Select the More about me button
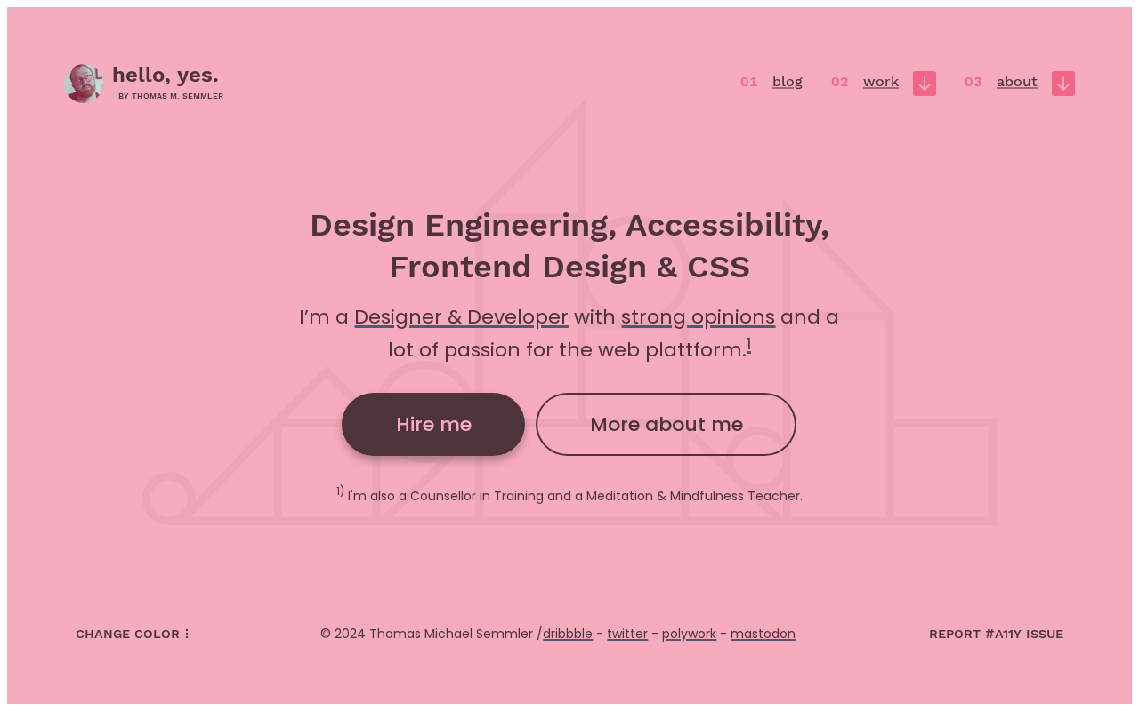 pos(666,425)
